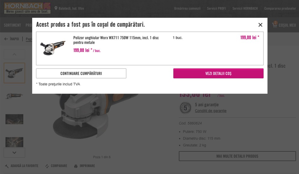Click the HORNBACH logo

click(27, 8)
